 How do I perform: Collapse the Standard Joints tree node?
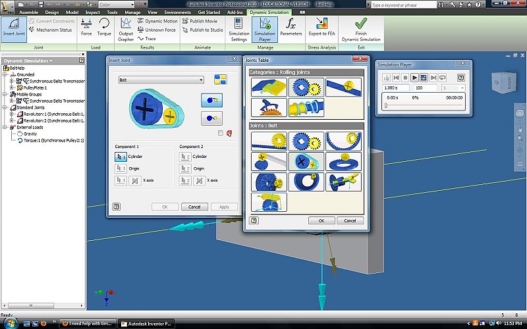[x=5, y=107]
